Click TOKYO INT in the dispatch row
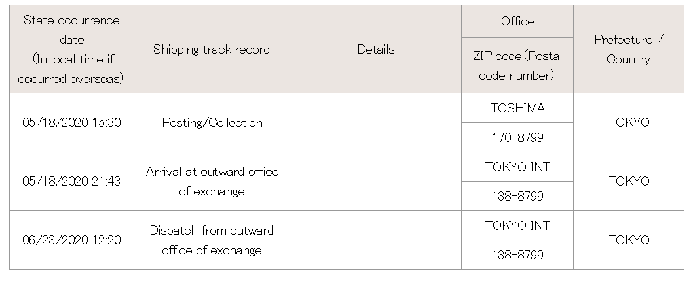693x281 pixels. 517,225
